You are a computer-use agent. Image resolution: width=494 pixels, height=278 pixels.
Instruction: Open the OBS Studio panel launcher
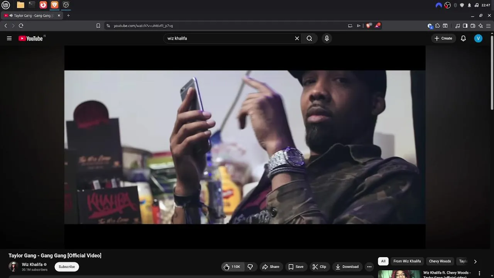click(x=66, y=5)
